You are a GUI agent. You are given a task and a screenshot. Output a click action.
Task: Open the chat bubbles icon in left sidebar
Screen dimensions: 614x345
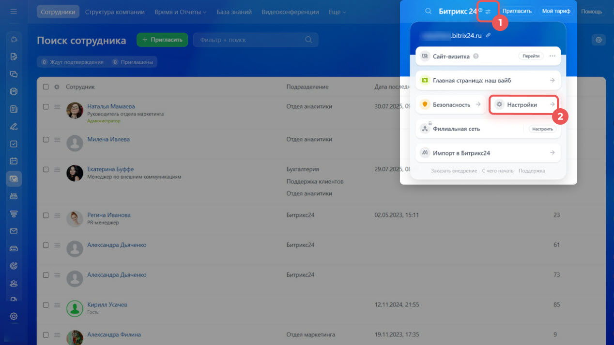(x=14, y=74)
